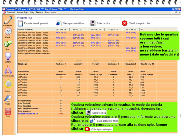Click top Chiudi prospetto plus label
The height and width of the screenshot is (135, 181).
coord(139,23)
